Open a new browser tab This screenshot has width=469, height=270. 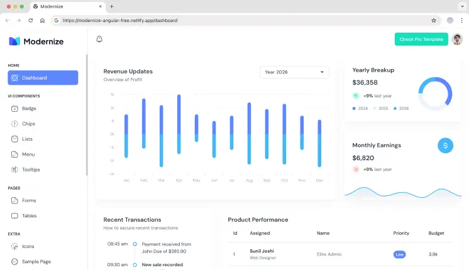pyautogui.click(x=111, y=6)
